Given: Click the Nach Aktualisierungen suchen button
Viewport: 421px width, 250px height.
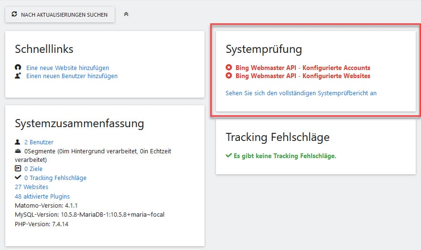Looking at the screenshot, I should 60,14.
